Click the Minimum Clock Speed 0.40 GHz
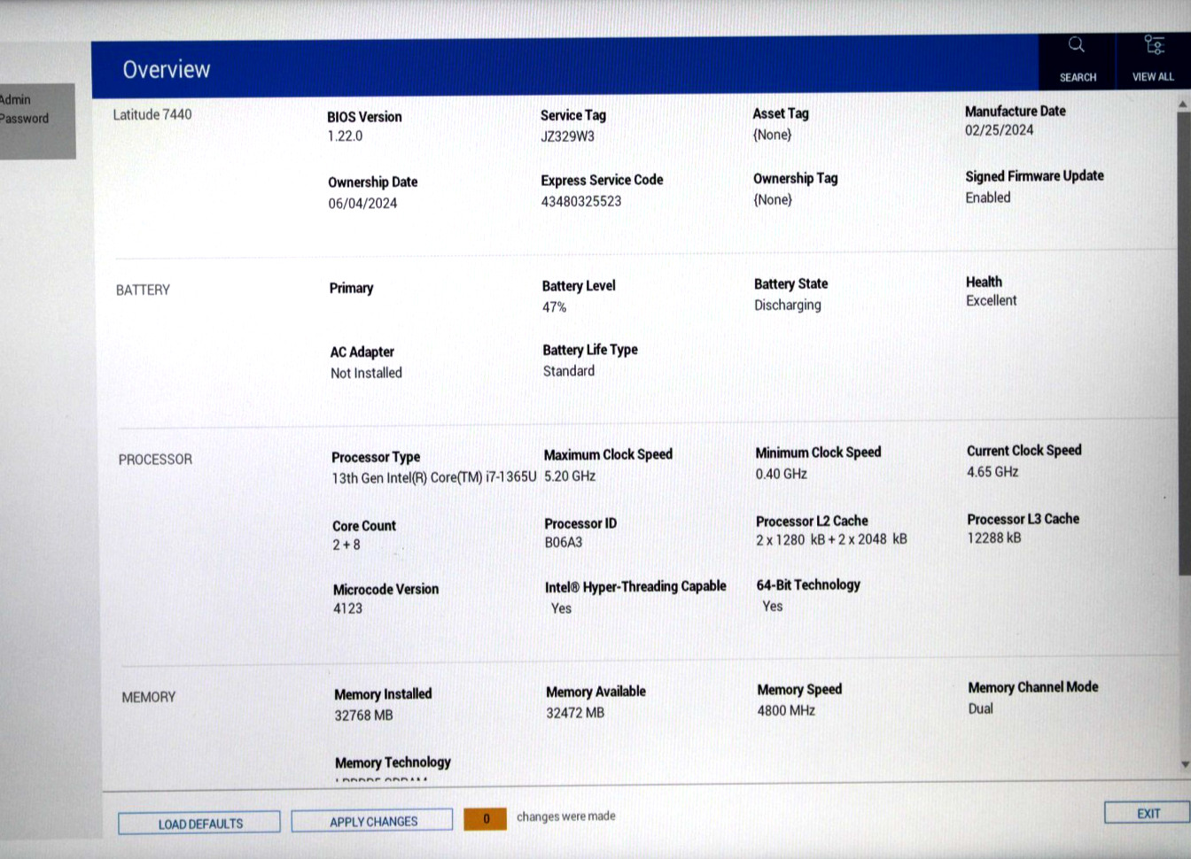 click(x=781, y=474)
